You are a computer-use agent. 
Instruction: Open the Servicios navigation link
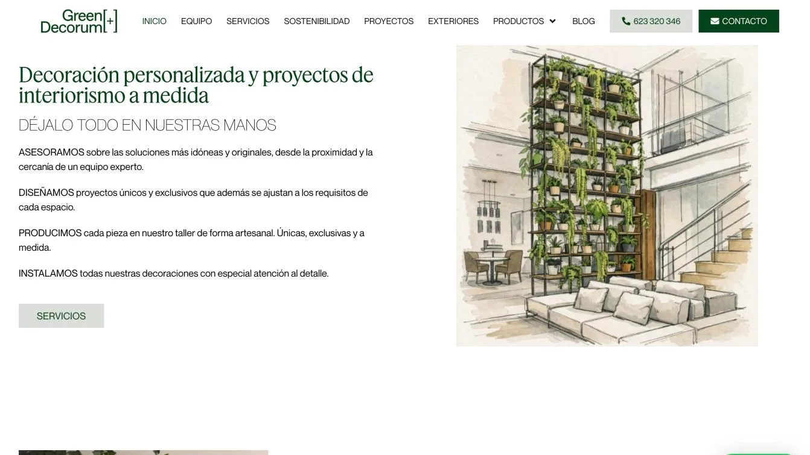coord(248,21)
